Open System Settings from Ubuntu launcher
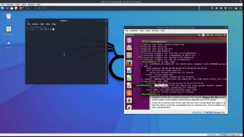244x137 pixels. click(x=129, y=107)
